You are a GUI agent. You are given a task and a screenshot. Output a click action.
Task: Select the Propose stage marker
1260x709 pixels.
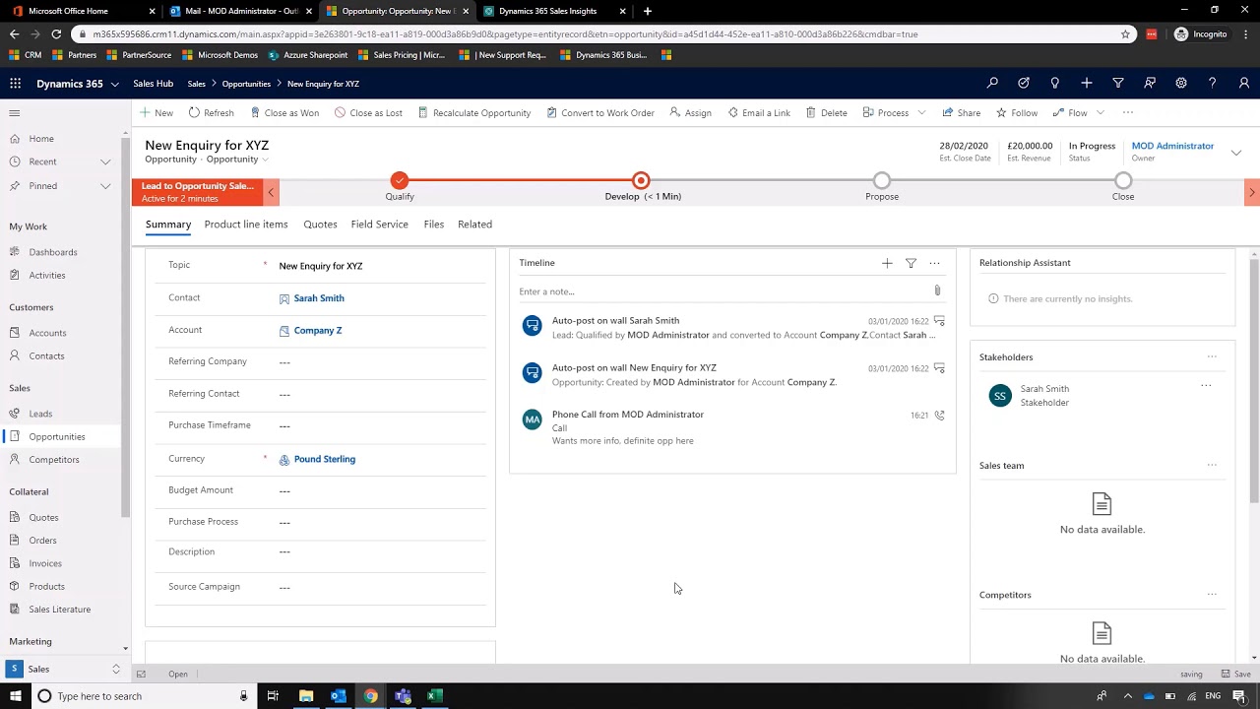(x=882, y=180)
